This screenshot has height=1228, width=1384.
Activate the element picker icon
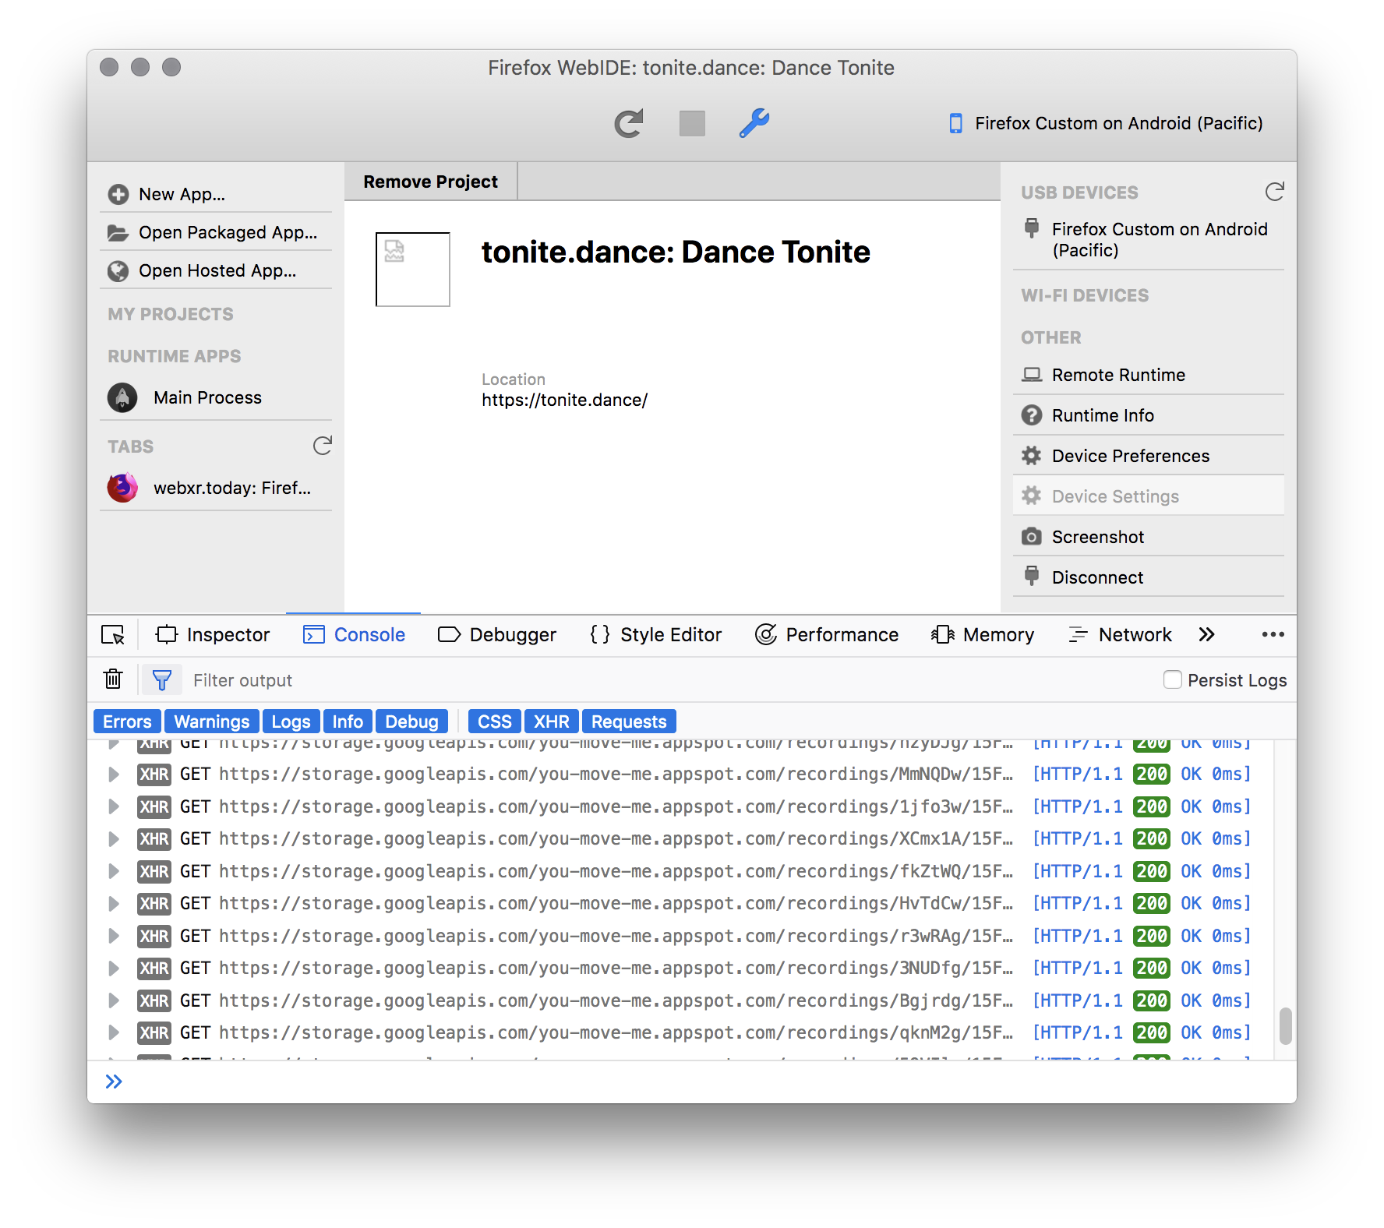click(x=113, y=635)
